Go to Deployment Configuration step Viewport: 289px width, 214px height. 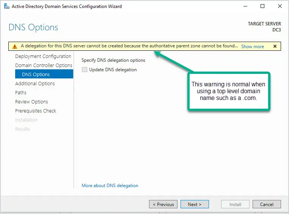click(x=43, y=56)
